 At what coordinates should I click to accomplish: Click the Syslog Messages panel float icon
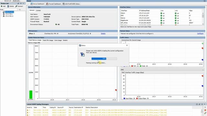[x=200, y=104]
